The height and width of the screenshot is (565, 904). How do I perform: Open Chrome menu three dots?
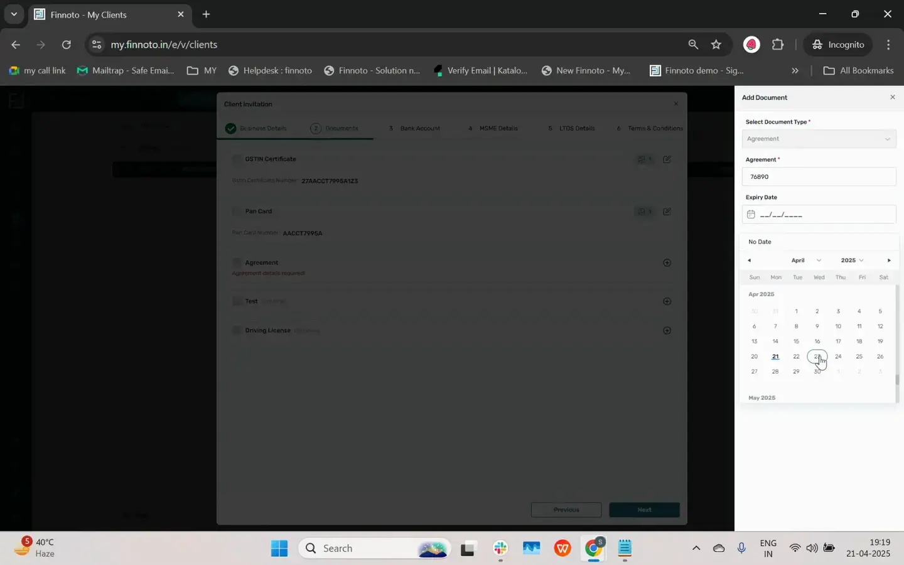[888, 45]
